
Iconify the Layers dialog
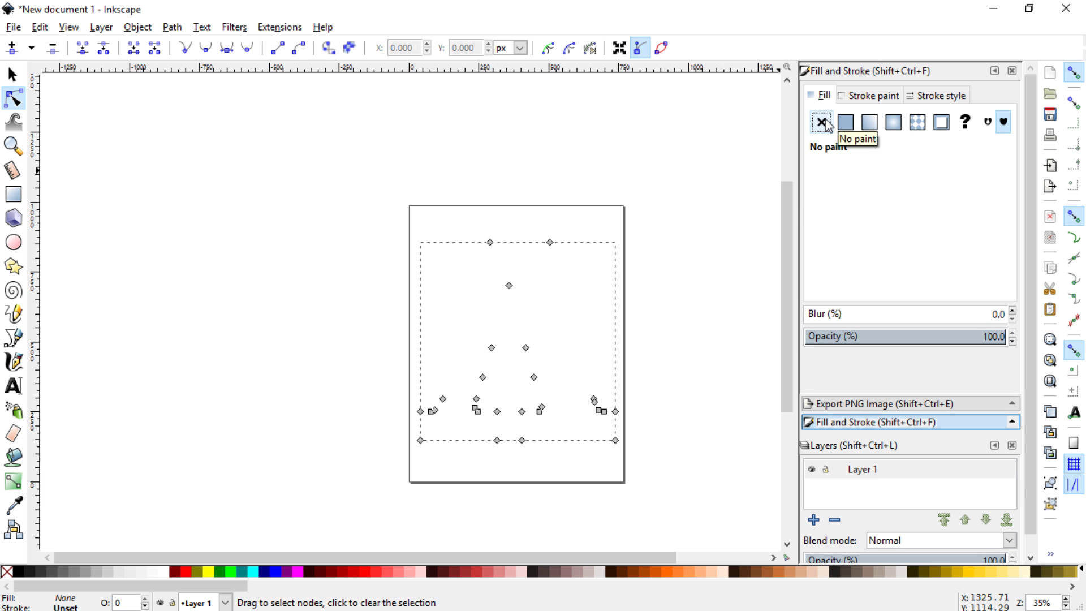994,445
